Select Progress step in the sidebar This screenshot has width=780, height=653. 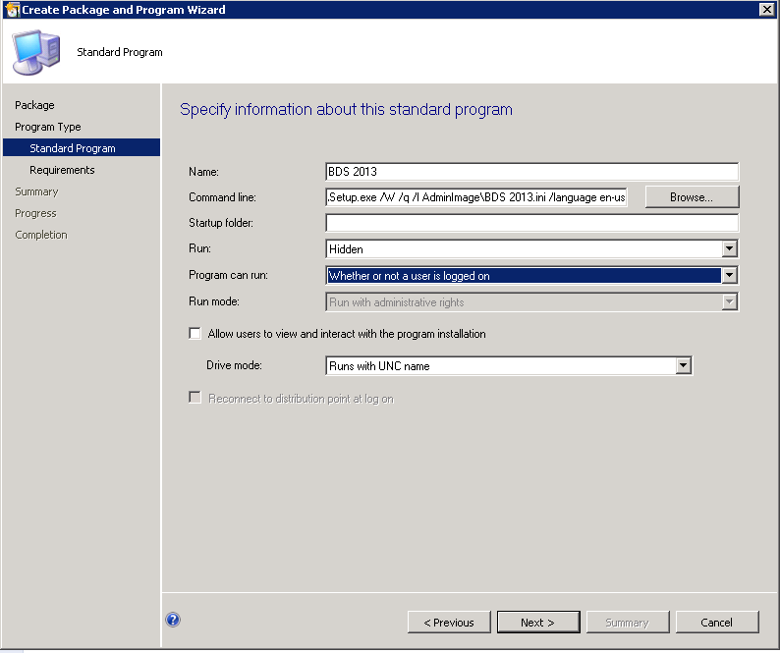click(35, 213)
